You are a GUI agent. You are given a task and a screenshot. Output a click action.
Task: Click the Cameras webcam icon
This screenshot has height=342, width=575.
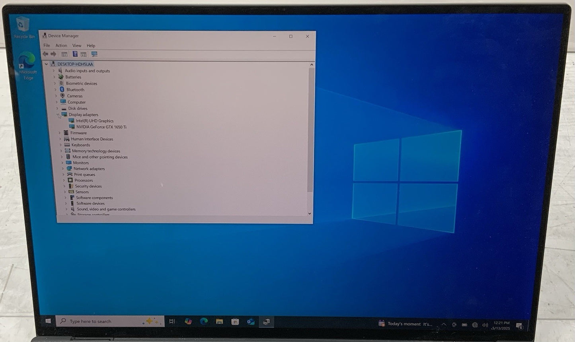pyautogui.click(x=62, y=96)
